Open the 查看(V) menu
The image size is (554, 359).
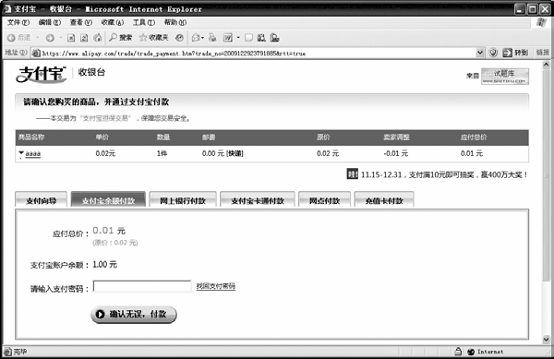(81, 22)
